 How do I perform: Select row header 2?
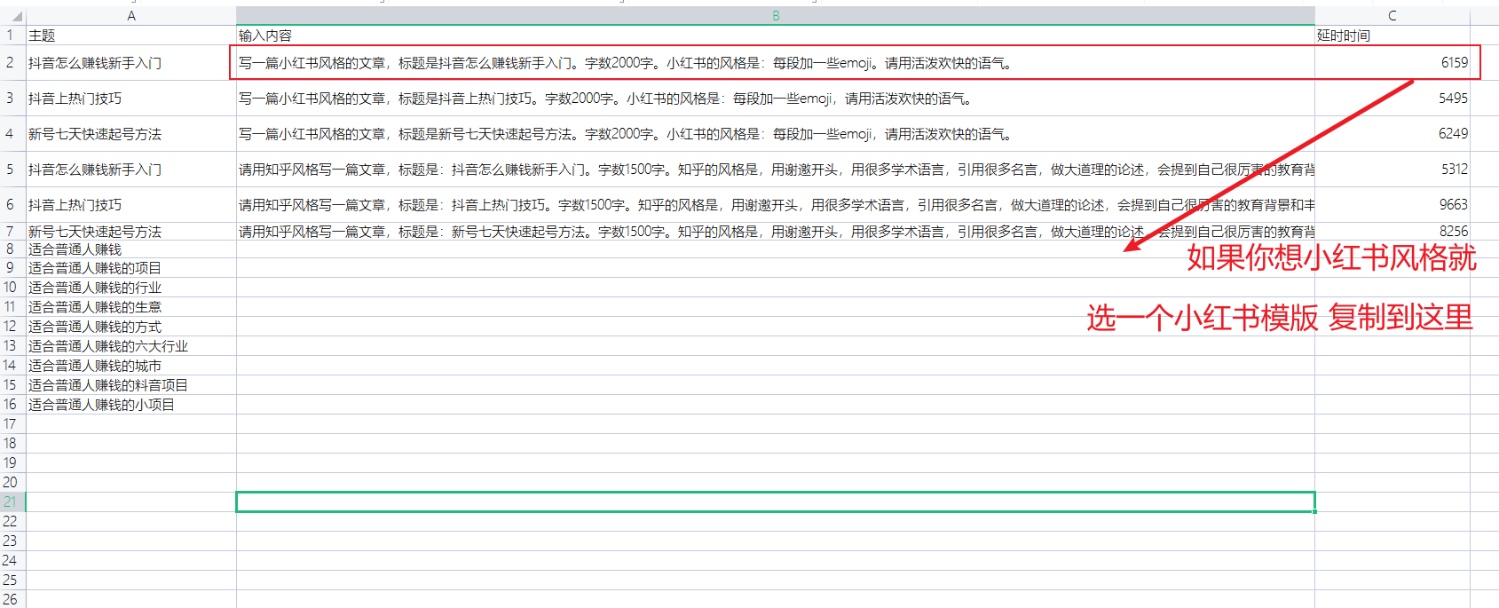point(12,63)
